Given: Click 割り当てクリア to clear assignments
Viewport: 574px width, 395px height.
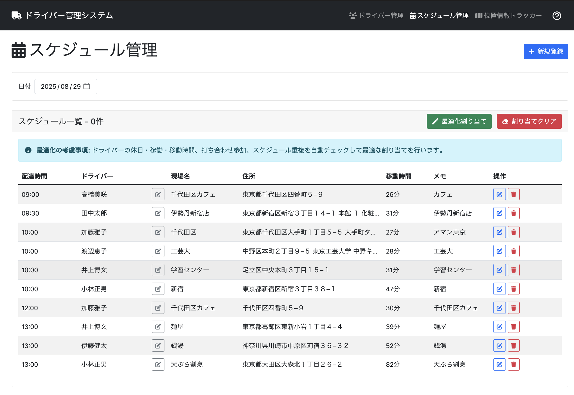Looking at the screenshot, I should point(529,121).
